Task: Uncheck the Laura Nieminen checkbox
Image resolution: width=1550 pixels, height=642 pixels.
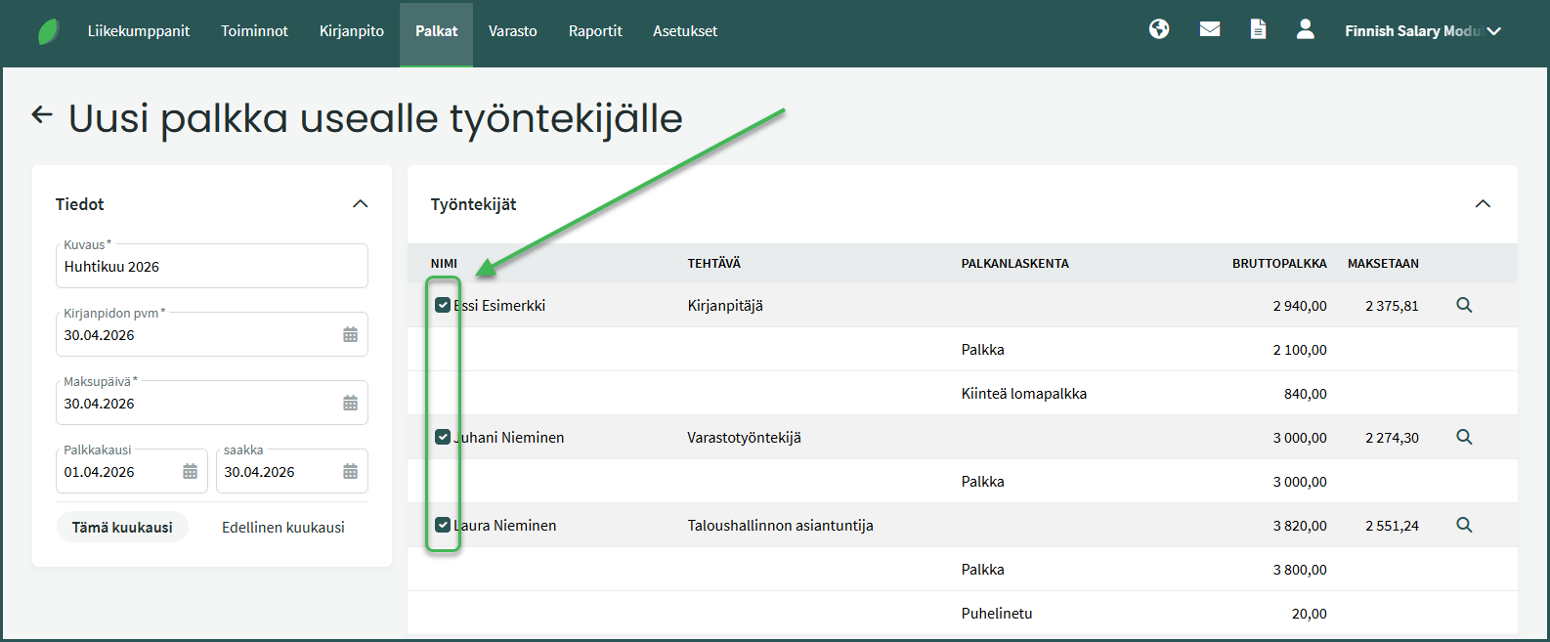Action: point(443,525)
